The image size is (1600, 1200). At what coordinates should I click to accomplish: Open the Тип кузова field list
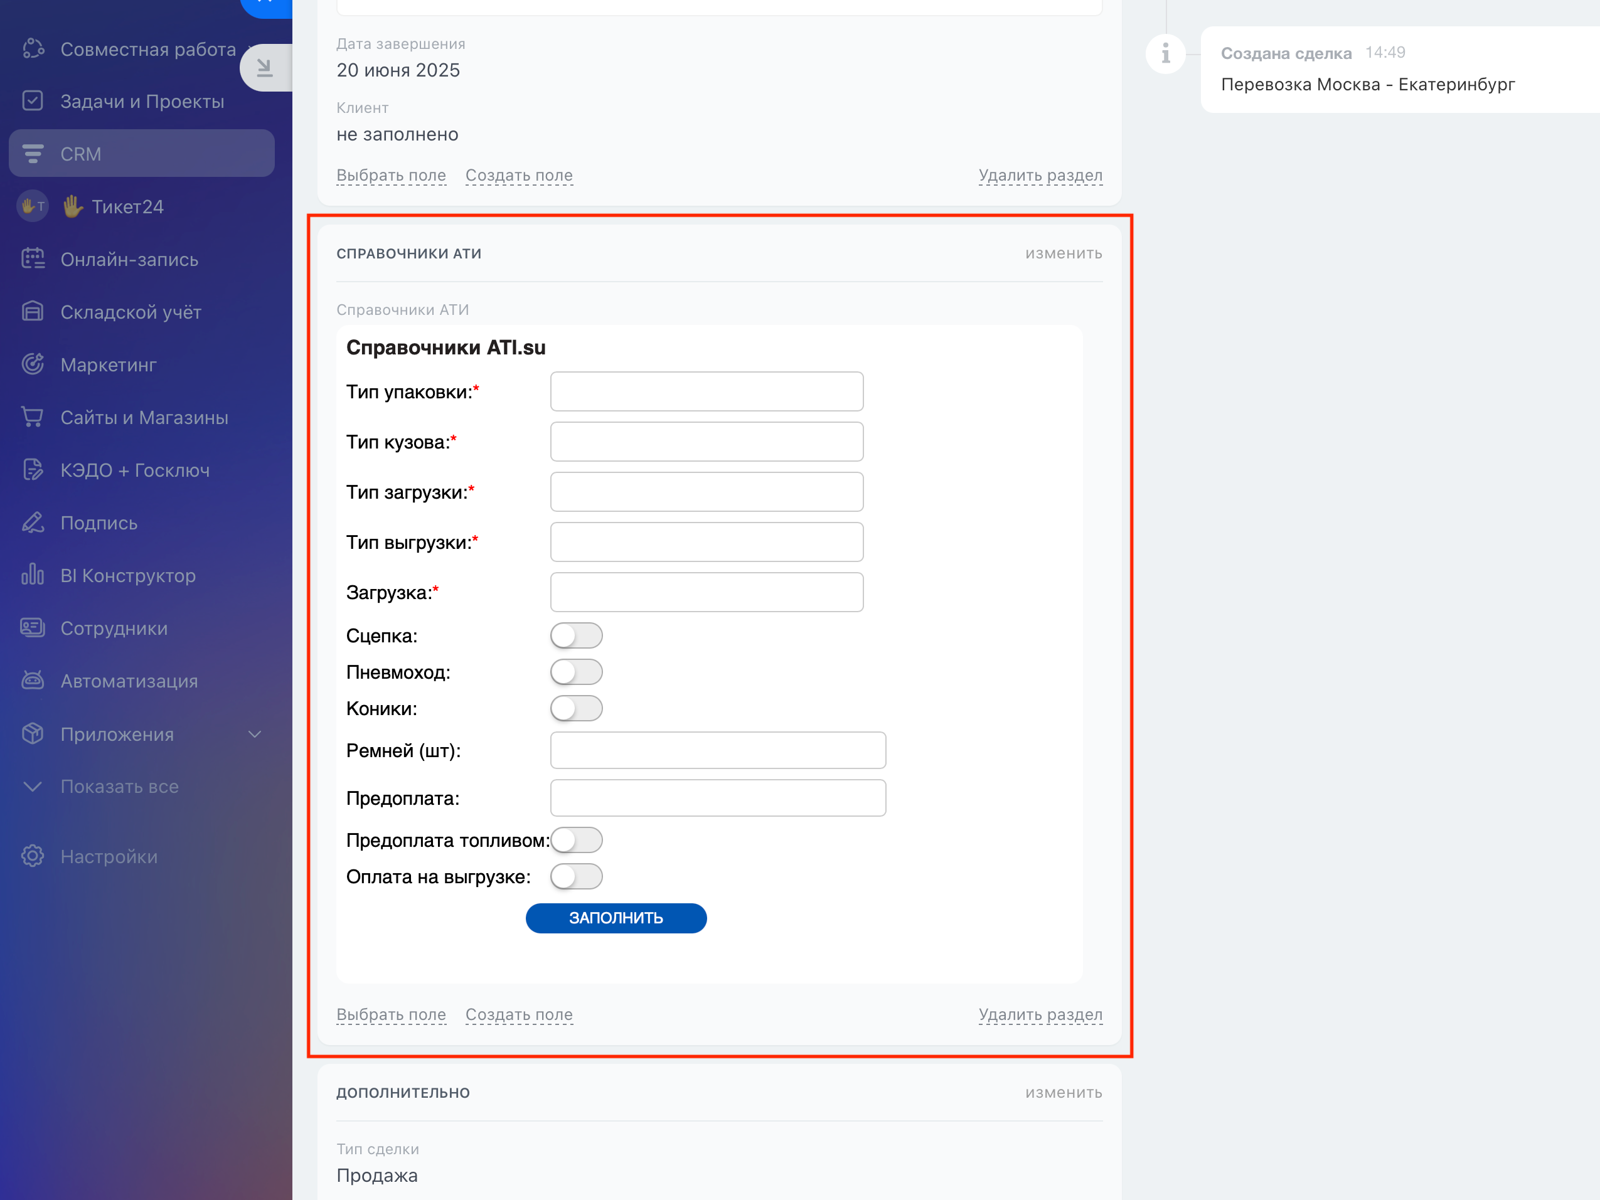(706, 442)
